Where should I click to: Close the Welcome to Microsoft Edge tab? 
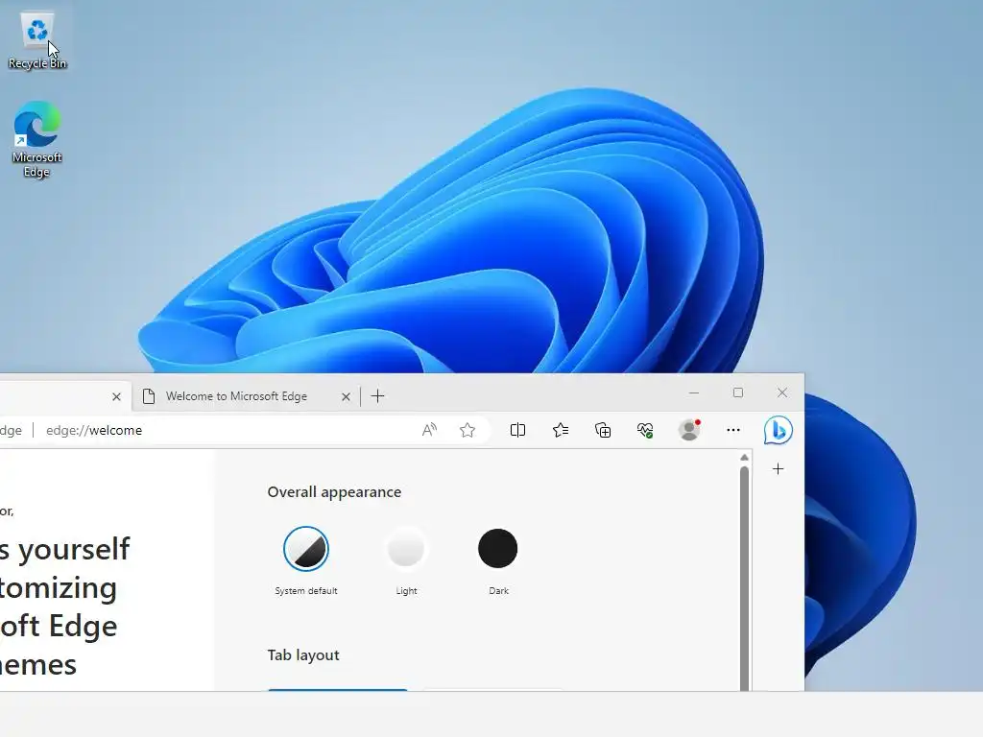(346, 396)
